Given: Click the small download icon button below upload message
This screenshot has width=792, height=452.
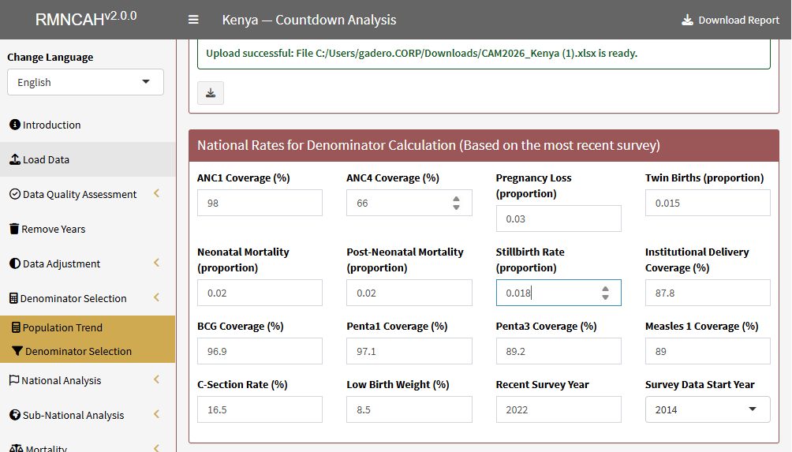Looking at the screenshot, I should 211,93.
